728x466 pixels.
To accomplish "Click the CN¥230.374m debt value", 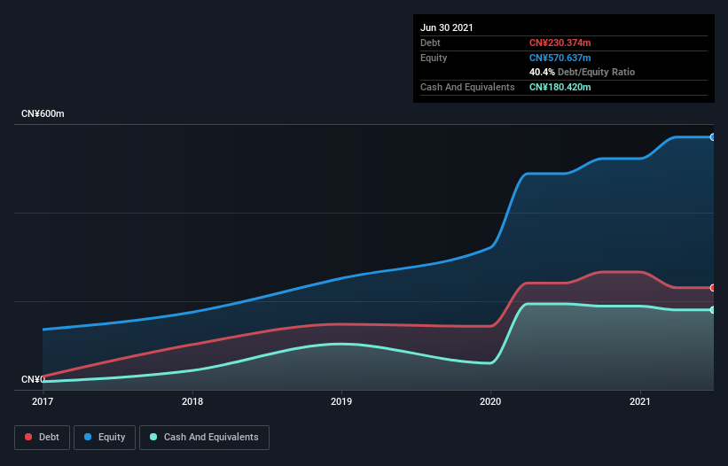I will (x=560, y=43).
